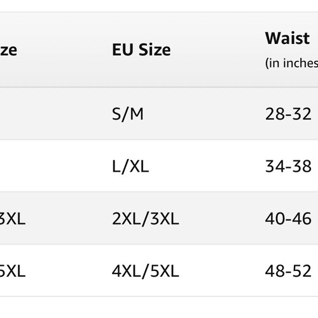Click the white area below the table
Screen dimensions: 318x318
[x=159, y=307]
